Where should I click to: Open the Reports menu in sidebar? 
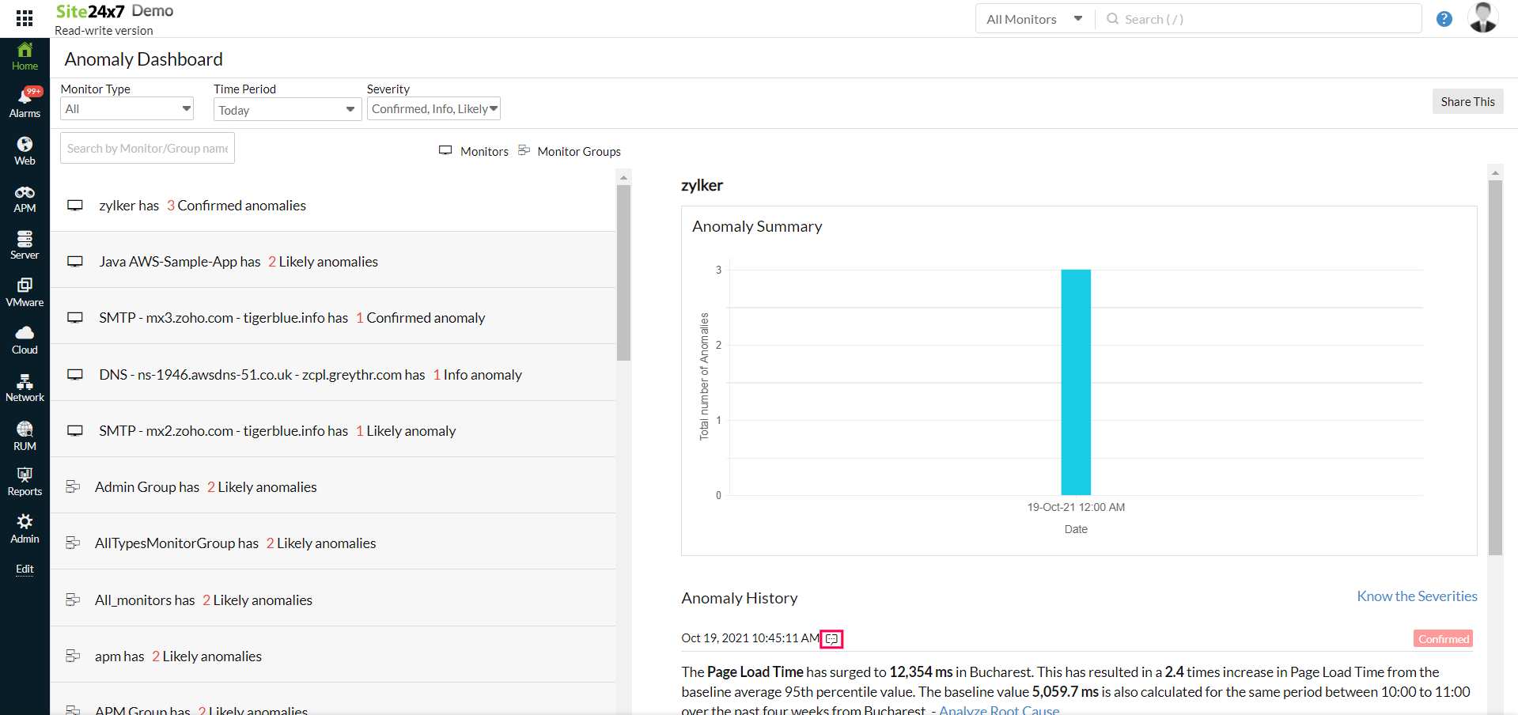point(25,482)
